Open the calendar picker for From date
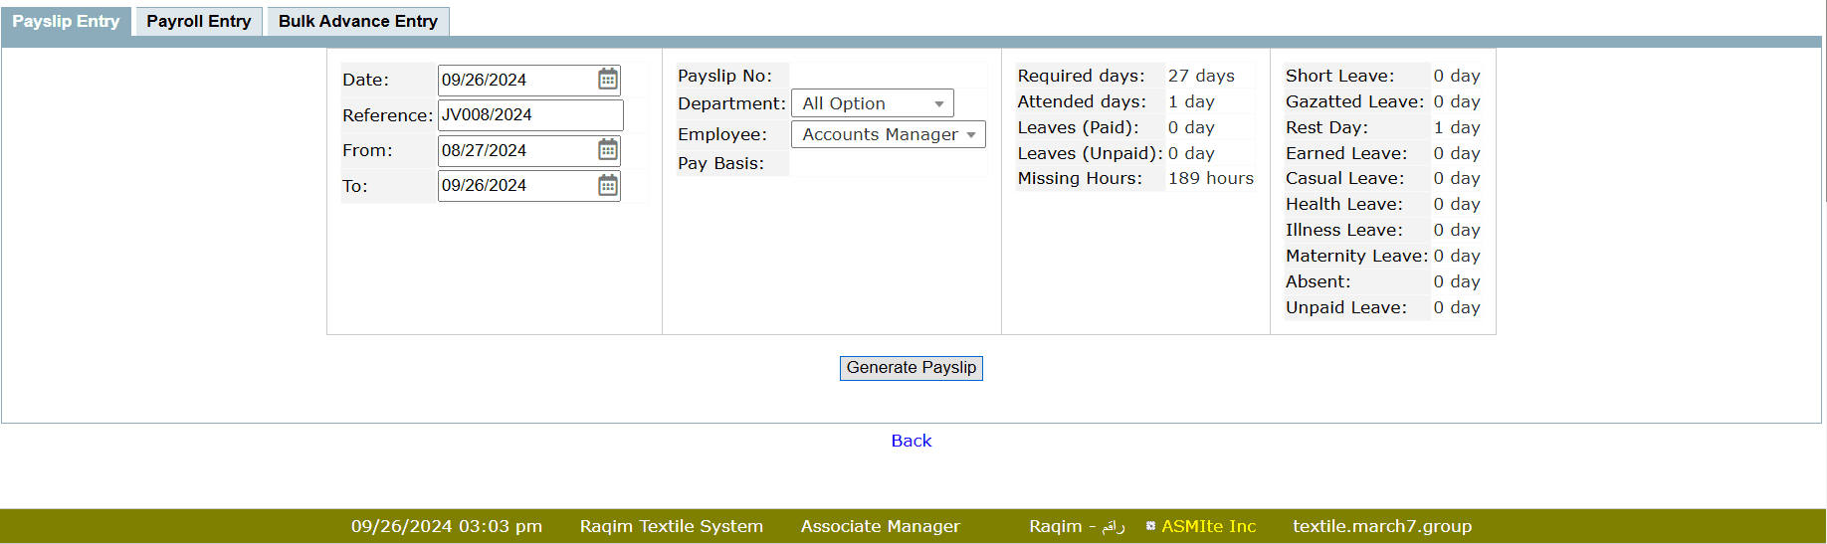Screen dimensions: 1827x544 [607, 150]
